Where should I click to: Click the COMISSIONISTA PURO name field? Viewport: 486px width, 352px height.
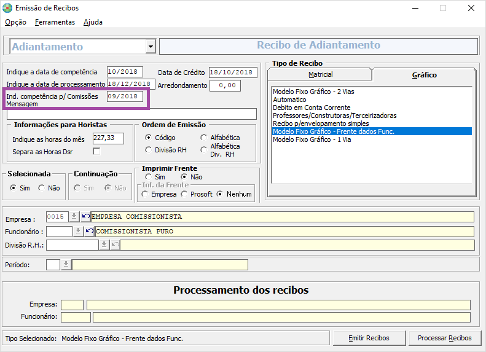(284, 232)
